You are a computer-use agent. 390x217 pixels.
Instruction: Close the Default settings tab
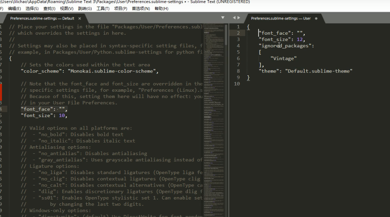[x=79, y=18]
